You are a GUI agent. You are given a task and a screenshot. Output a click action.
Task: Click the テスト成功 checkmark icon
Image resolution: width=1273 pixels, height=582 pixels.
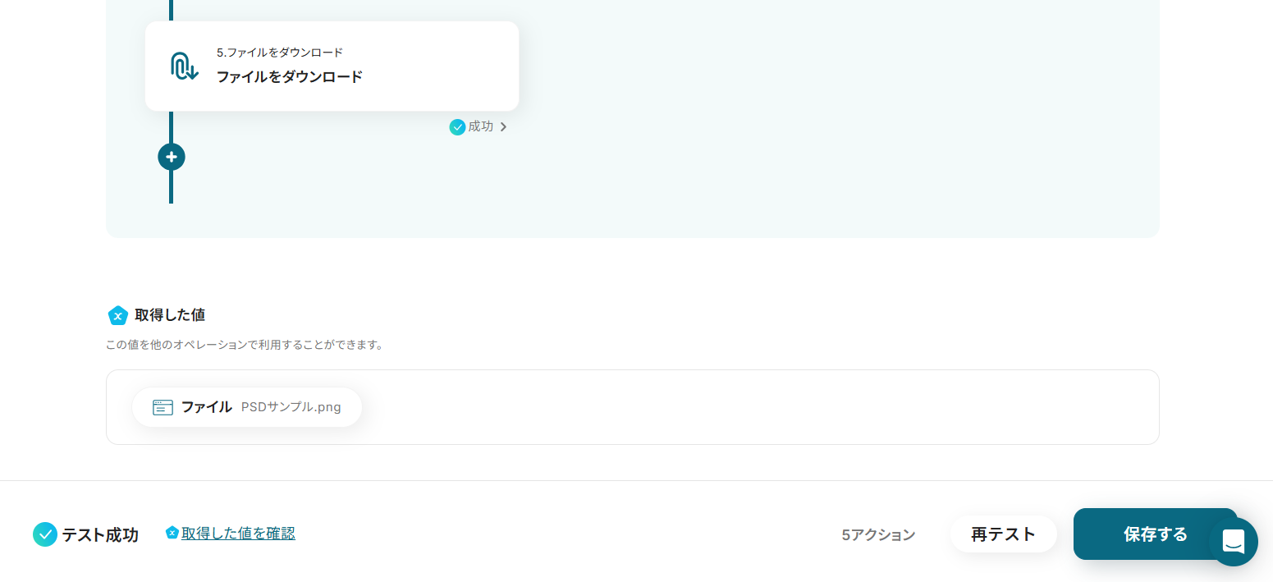coord(45,534)
